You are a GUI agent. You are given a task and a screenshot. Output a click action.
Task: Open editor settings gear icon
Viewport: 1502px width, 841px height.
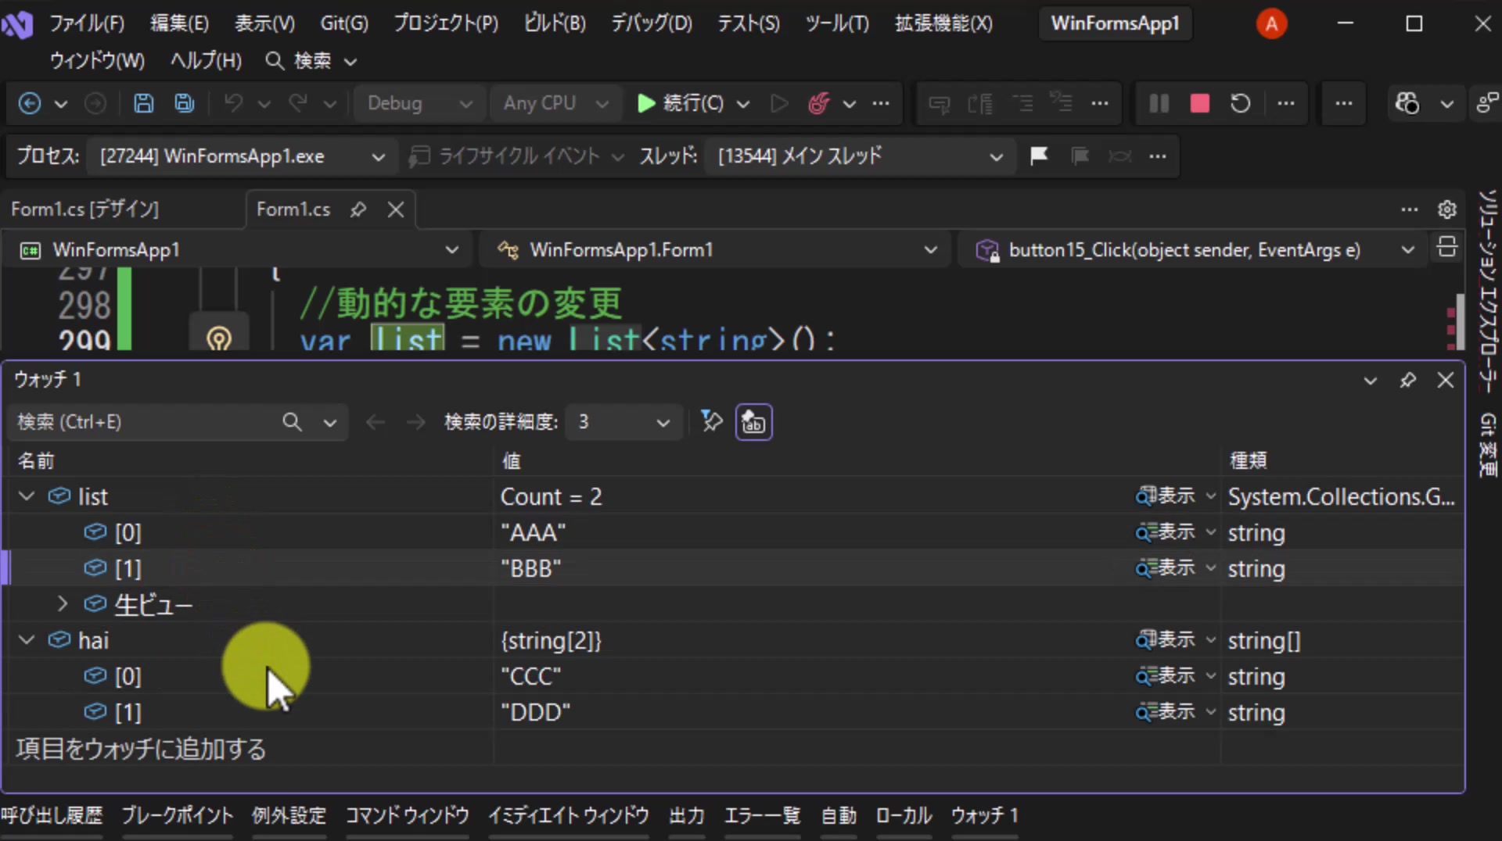tap(1446, 209)
